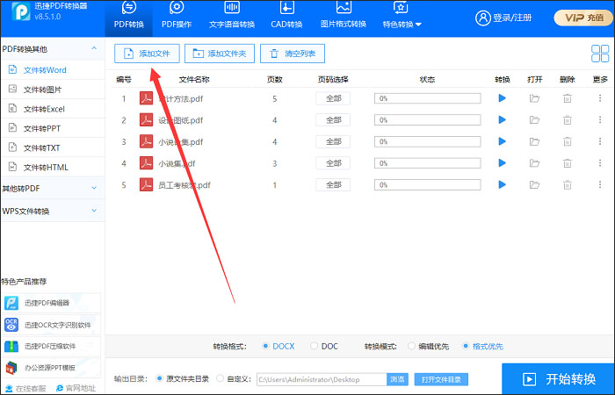Convert 员工考核表.pdf using its play icon
615x395 pixels.
(x=502, y=184)
